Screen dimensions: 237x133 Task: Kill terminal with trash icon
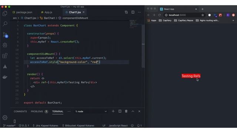[x=126, y=111]
